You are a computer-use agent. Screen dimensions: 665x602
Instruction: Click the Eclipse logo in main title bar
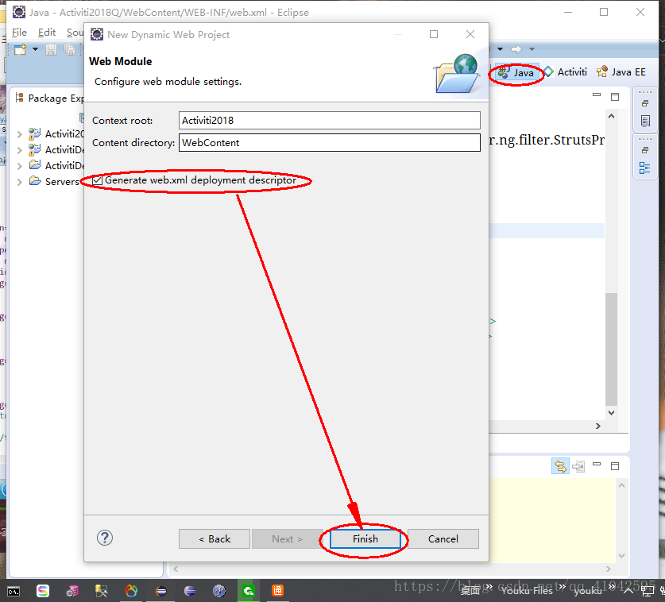(18, 12)
